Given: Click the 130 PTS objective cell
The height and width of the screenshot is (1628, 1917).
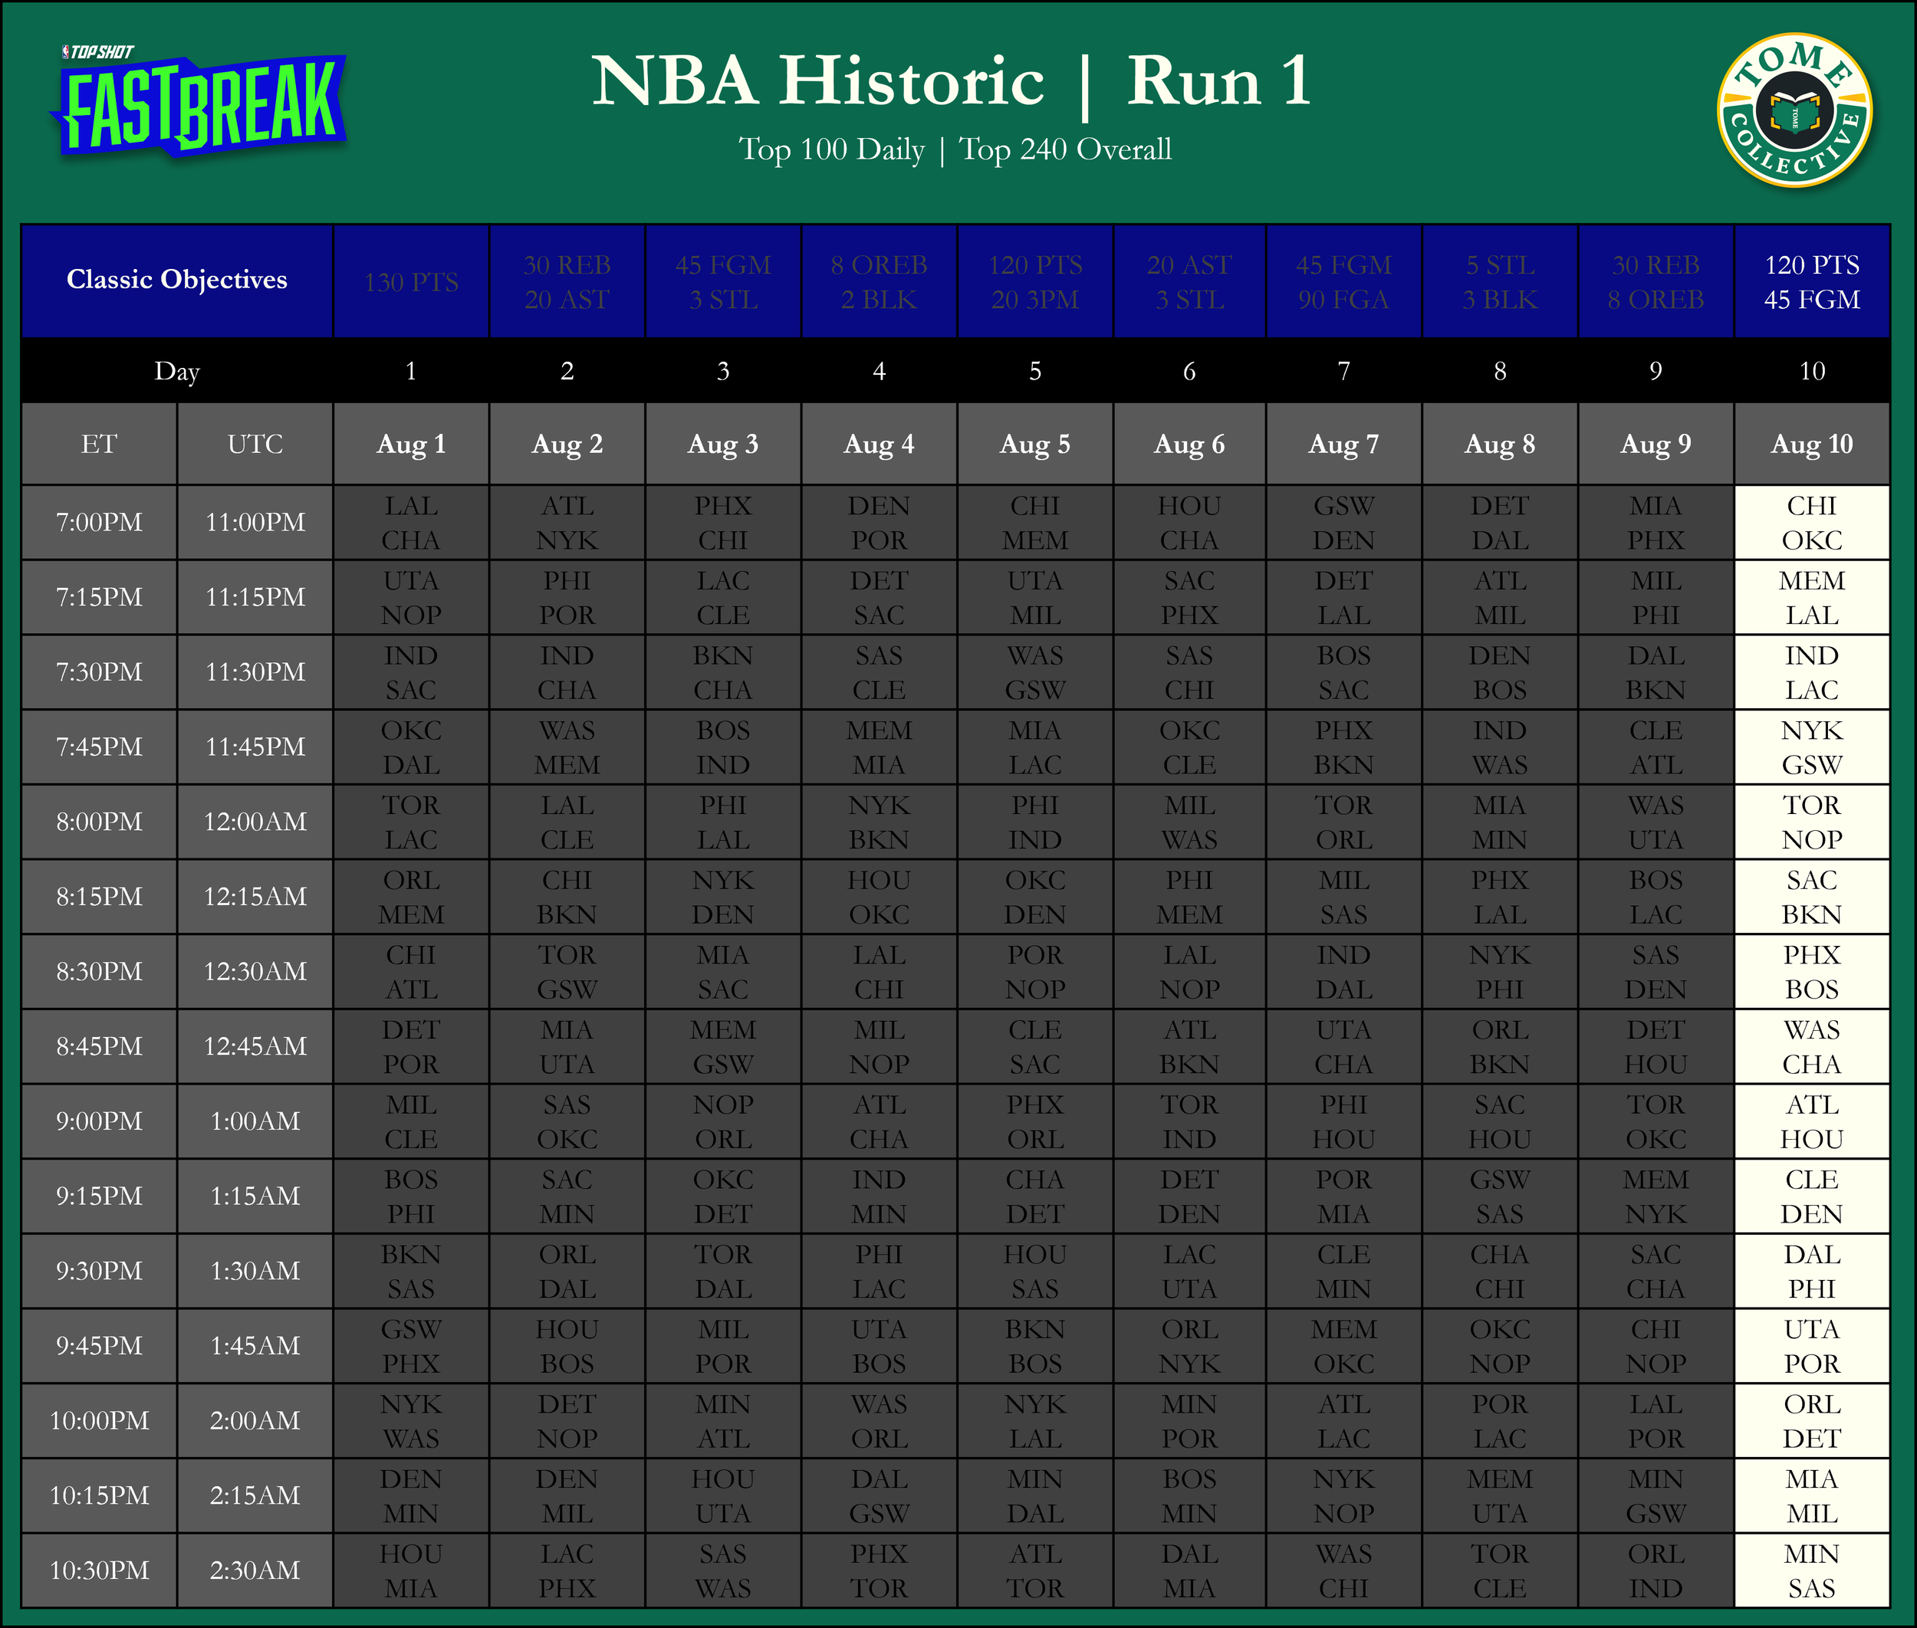Looking at the screenshot, I should coord(411,281).
